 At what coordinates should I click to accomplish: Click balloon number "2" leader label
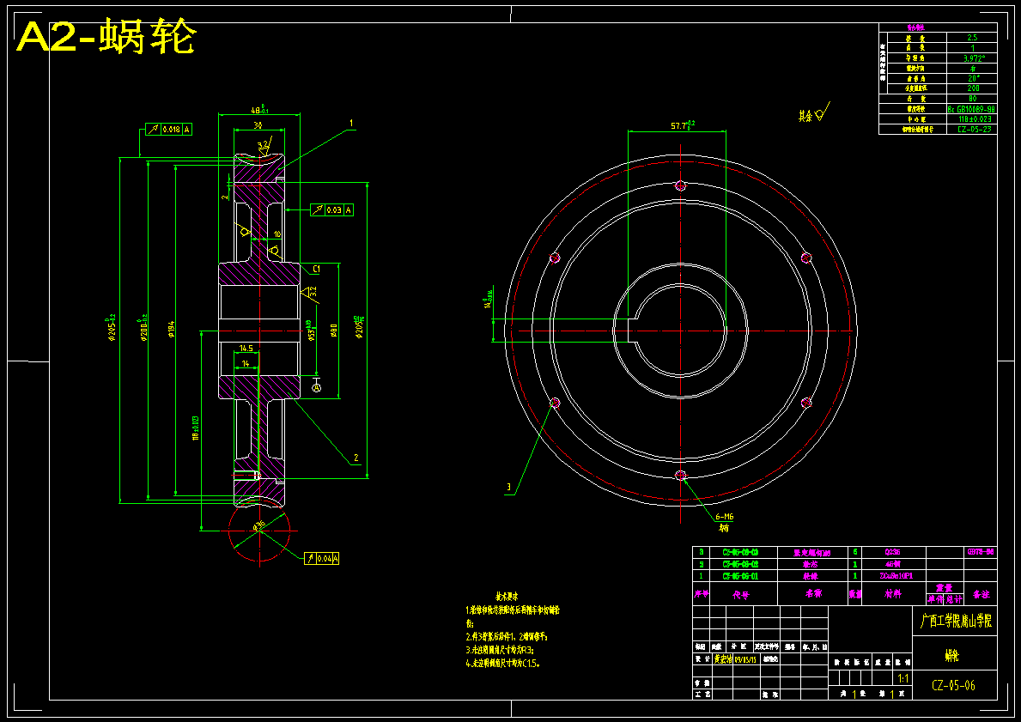point(356,458)
